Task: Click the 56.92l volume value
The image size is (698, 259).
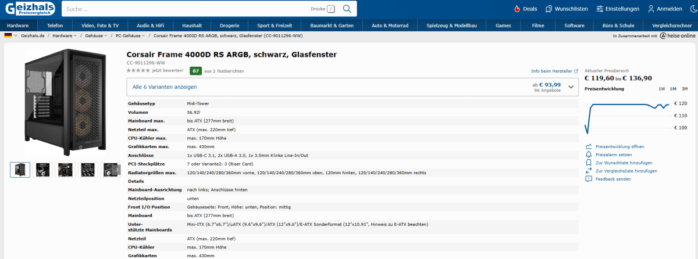Action: [x=194, y=112]
